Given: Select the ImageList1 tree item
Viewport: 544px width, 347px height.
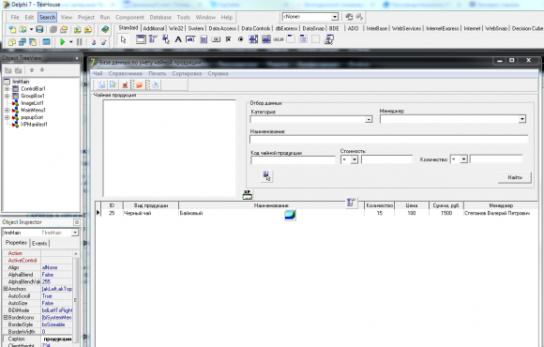Looking at the screenshot, I should pos(32,103).
